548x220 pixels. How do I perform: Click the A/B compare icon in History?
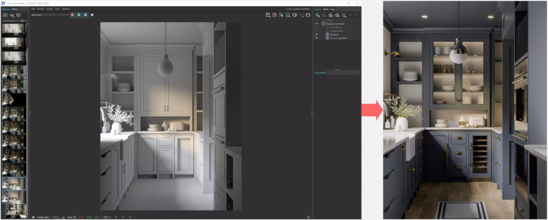(x=12, y=15)
